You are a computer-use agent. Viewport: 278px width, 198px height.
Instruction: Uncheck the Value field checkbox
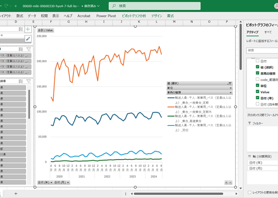point(258,91)
